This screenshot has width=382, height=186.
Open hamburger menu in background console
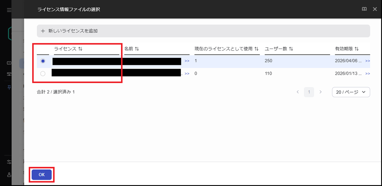click(9, 10)
